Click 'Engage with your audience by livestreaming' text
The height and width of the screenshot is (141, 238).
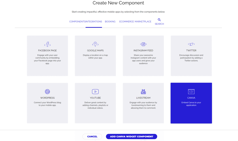[x=143, y=105]
